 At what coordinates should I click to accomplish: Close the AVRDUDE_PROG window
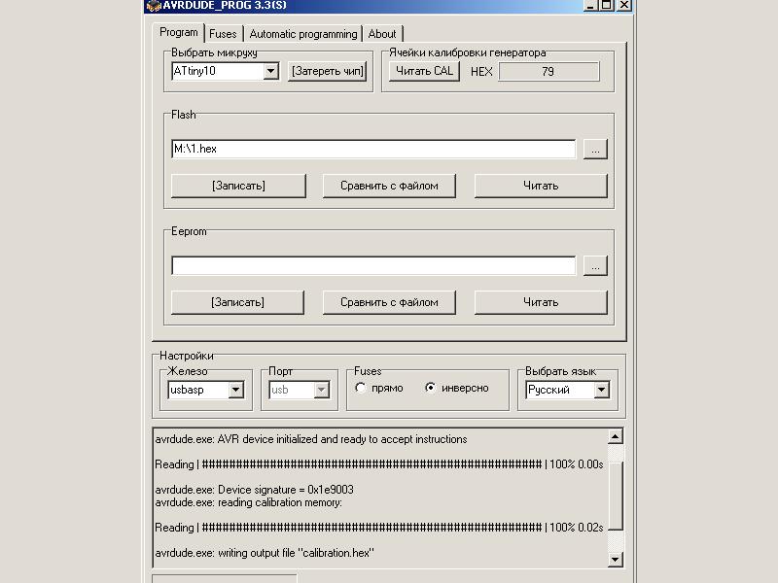point(623,5)
